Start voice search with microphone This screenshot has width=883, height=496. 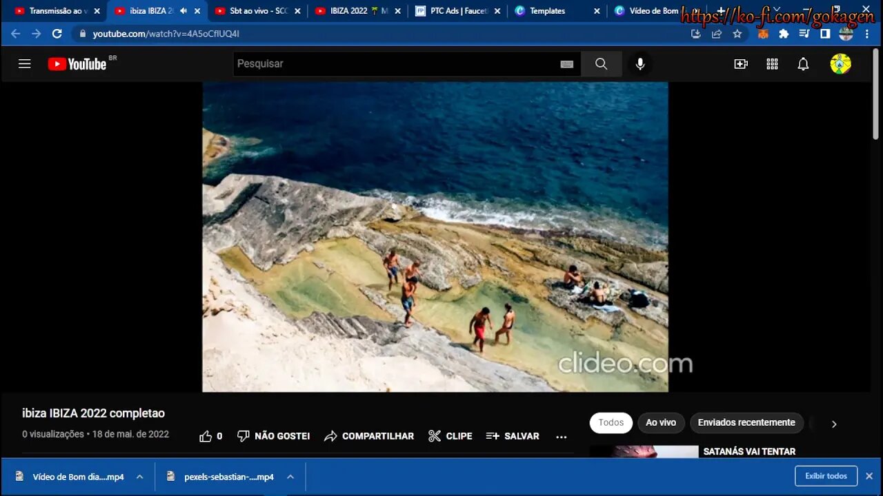[x=640, y=64]
